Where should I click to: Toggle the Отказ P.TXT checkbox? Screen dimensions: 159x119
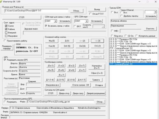(90, 14)
